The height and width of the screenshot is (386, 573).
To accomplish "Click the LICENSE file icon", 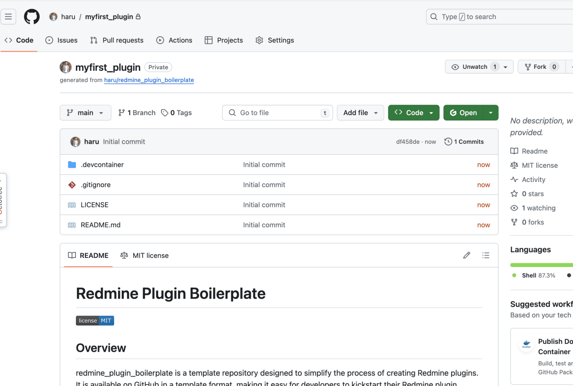I will [x=72, y=205].
